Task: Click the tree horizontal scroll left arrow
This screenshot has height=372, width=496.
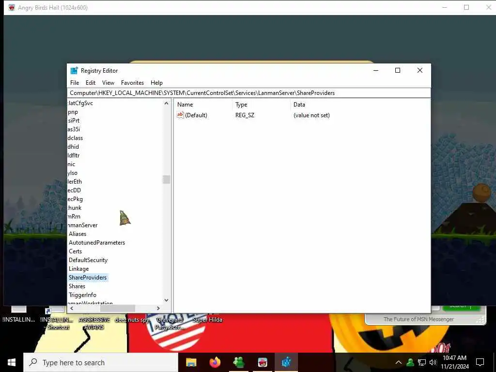Action: coord(72,308)
